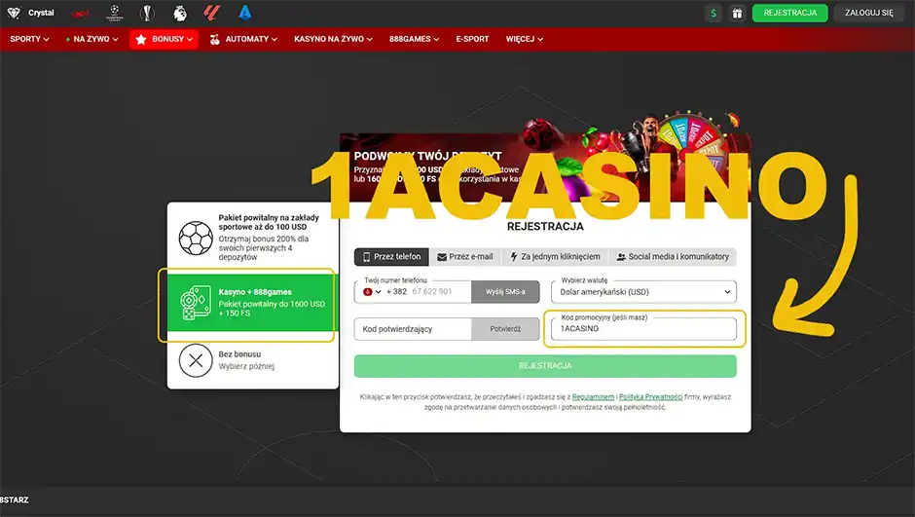Screen dimensions: 915x517
Task: Click the Kod promocyjny input field
Action: (x=643, y=329)
